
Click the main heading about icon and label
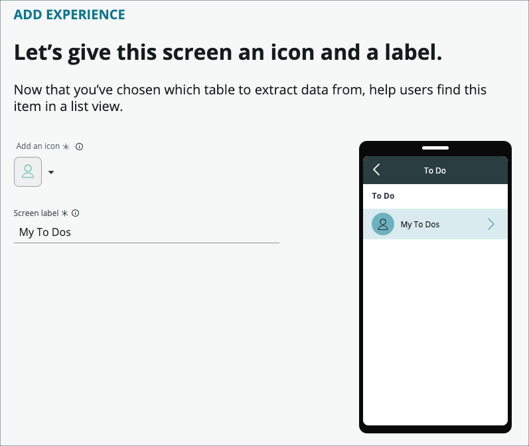click(x=228, y=53)
